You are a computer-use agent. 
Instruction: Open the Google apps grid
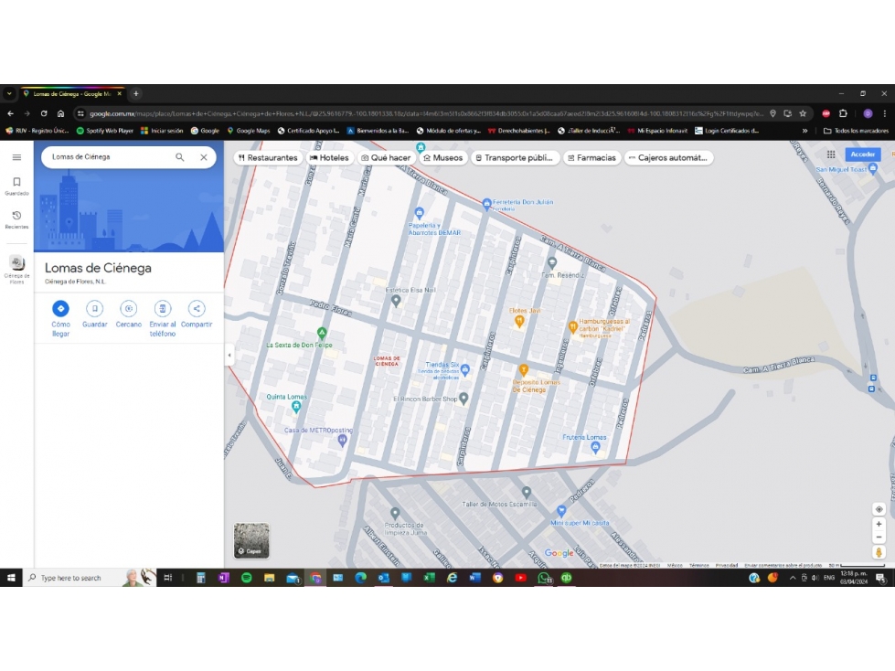[x=831, y=154]
